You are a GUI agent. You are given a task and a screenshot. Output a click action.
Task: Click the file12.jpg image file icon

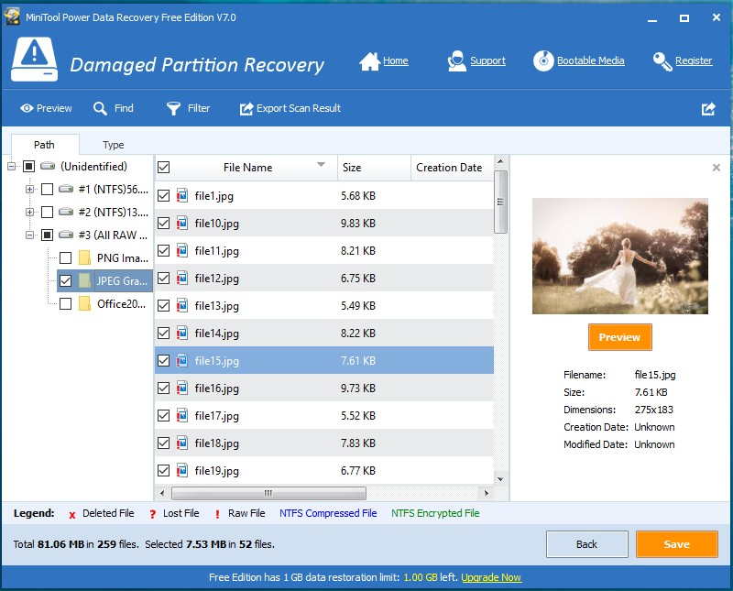tap(182, 279)
